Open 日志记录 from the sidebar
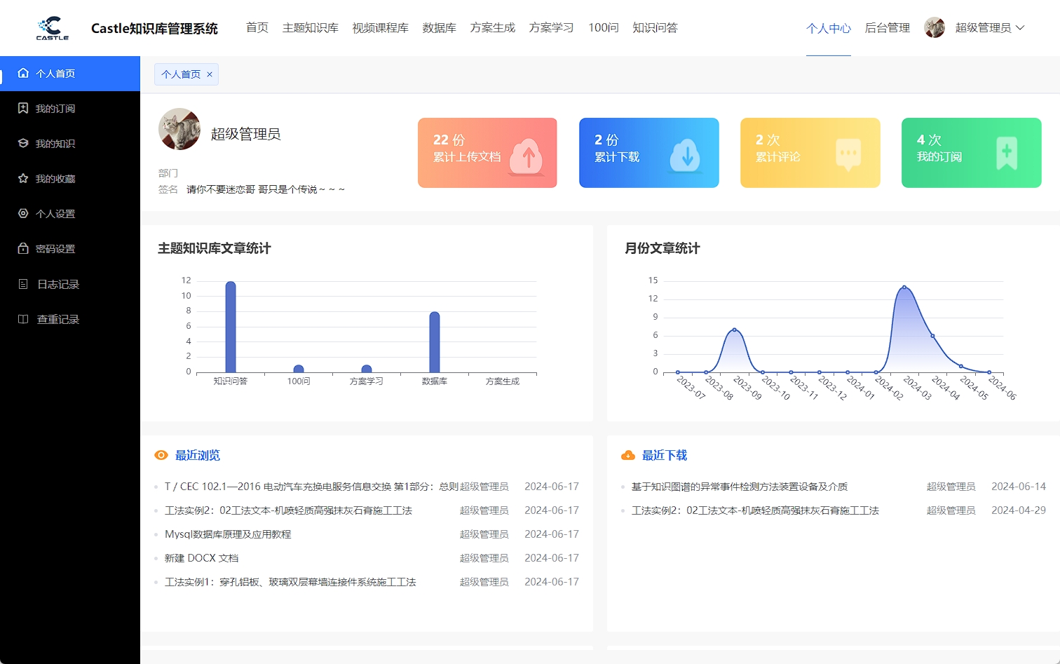 [x=56, y=284]
